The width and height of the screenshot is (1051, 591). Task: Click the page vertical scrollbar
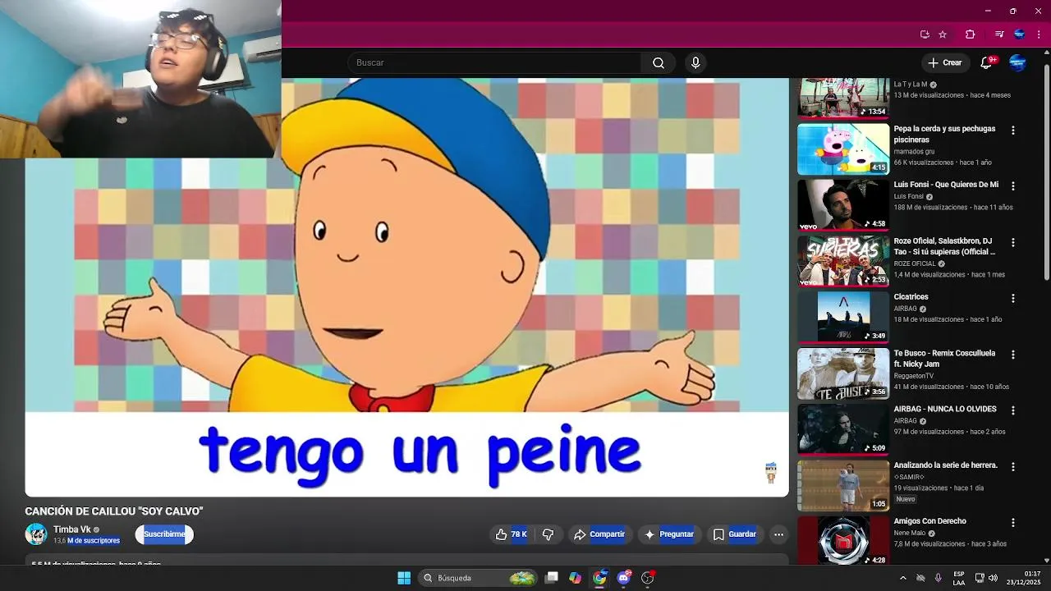(x=1046, y=172)
